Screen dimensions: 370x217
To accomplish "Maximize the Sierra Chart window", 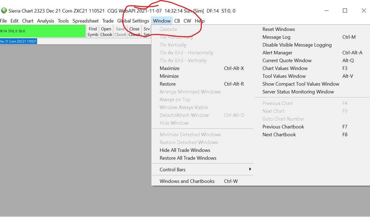I will pos(345,11).
